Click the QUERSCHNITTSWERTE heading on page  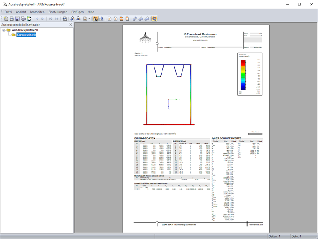[226, 138]
